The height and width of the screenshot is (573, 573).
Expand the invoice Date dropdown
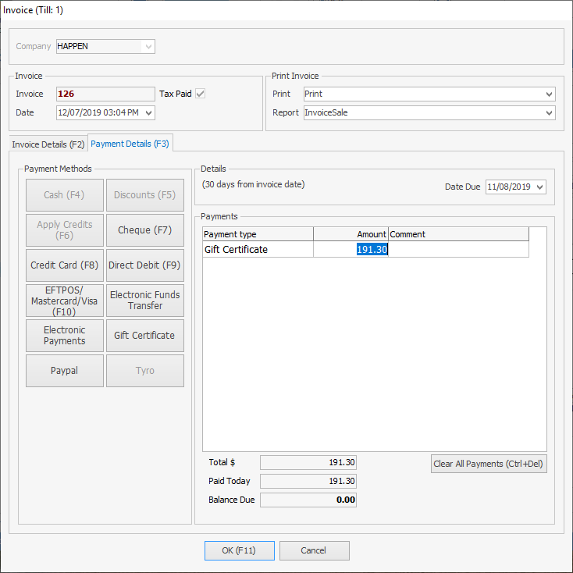pos(149,113)
